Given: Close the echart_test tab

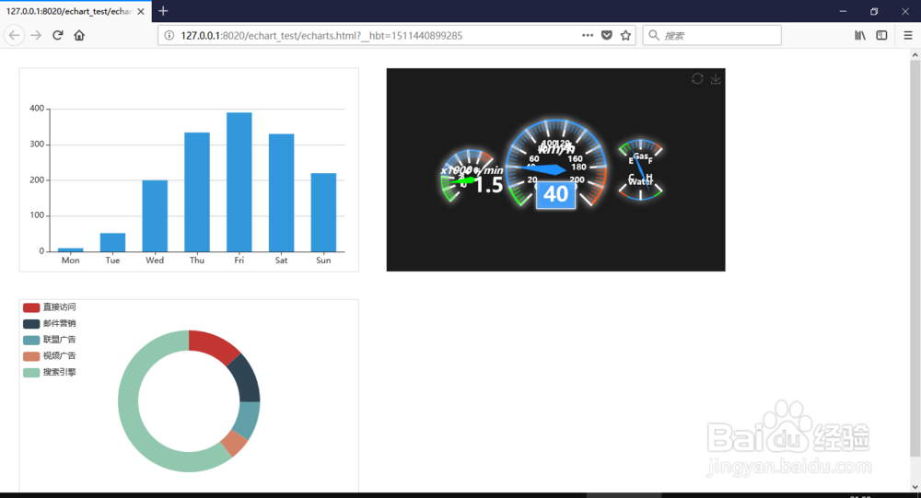Looking at the screenshot, I should (x=141, y=11).
